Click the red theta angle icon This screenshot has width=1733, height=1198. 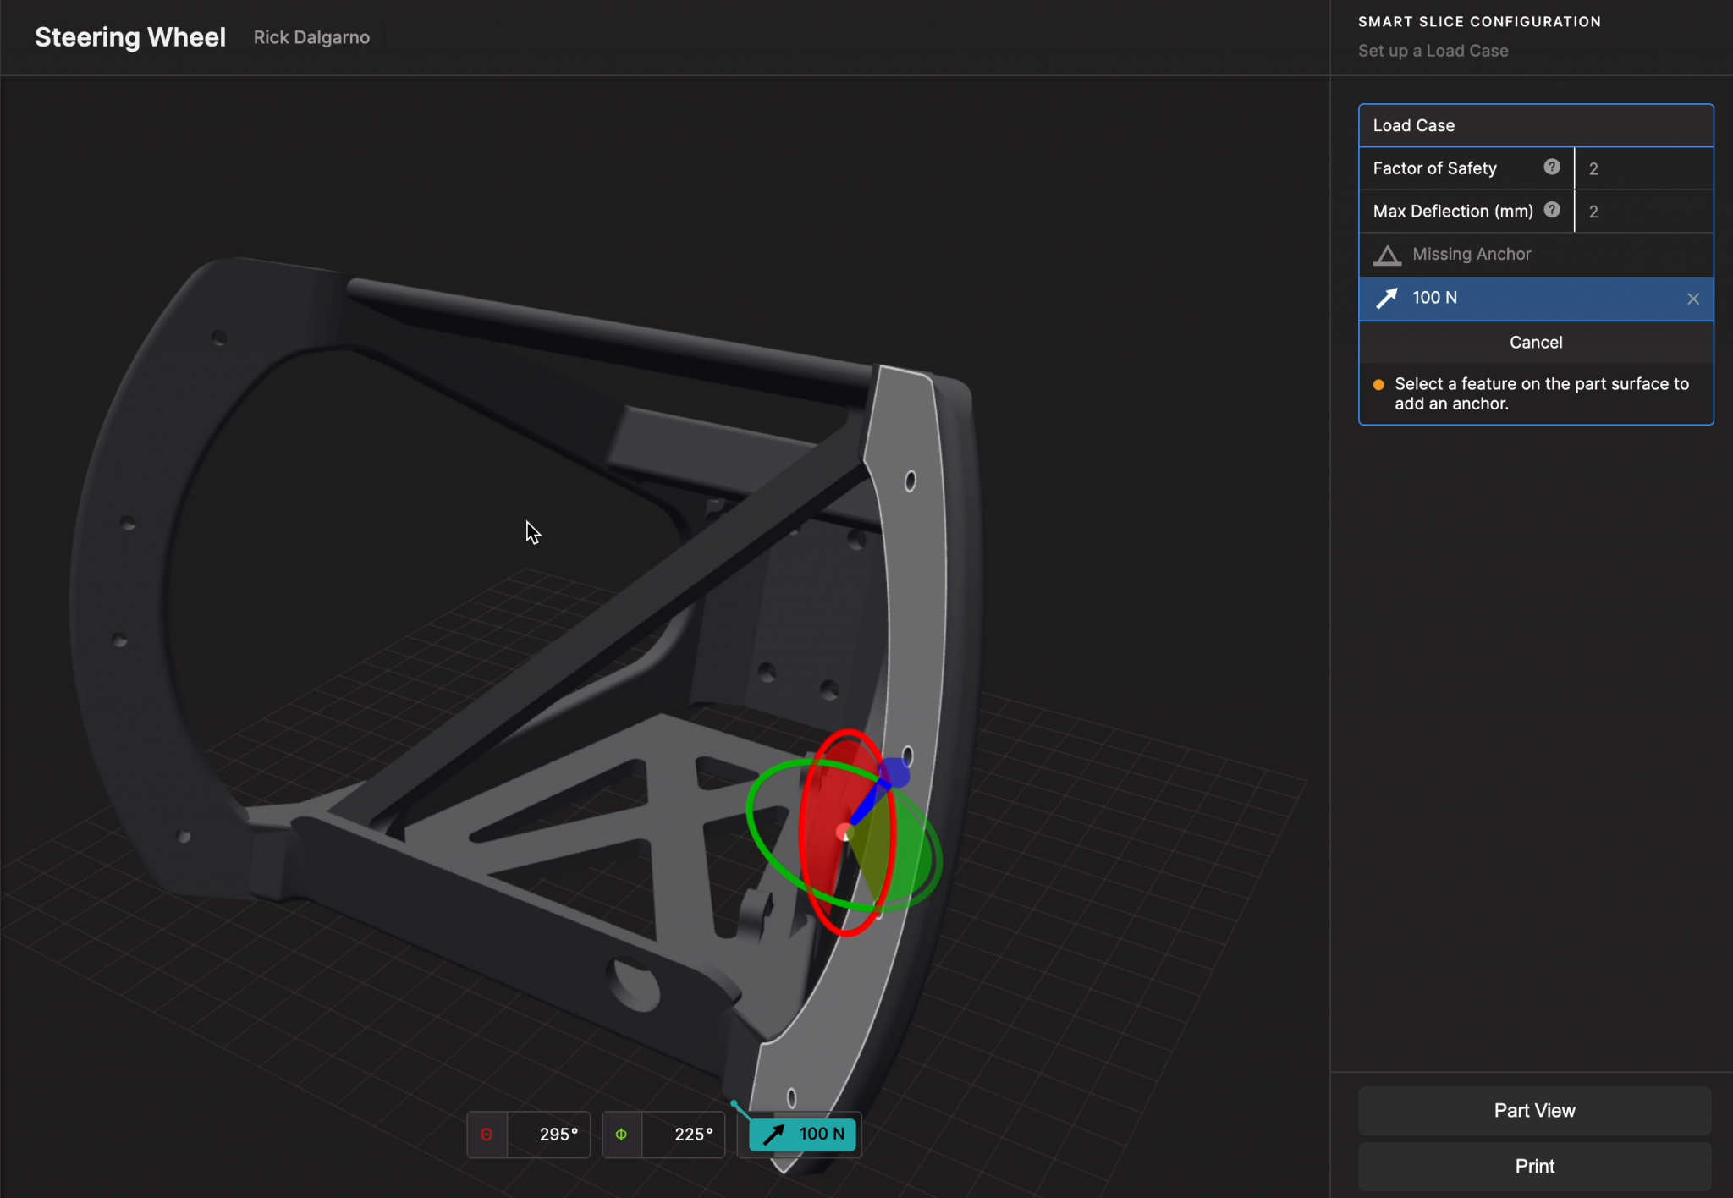coord(487,1134)
